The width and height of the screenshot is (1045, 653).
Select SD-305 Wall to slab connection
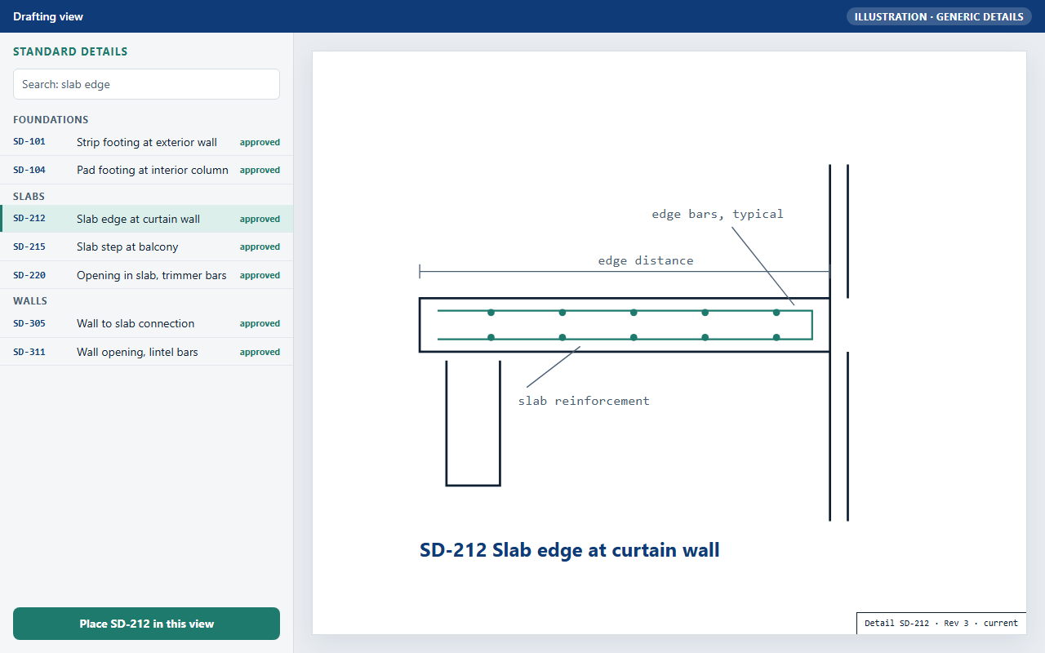(146, 323)
